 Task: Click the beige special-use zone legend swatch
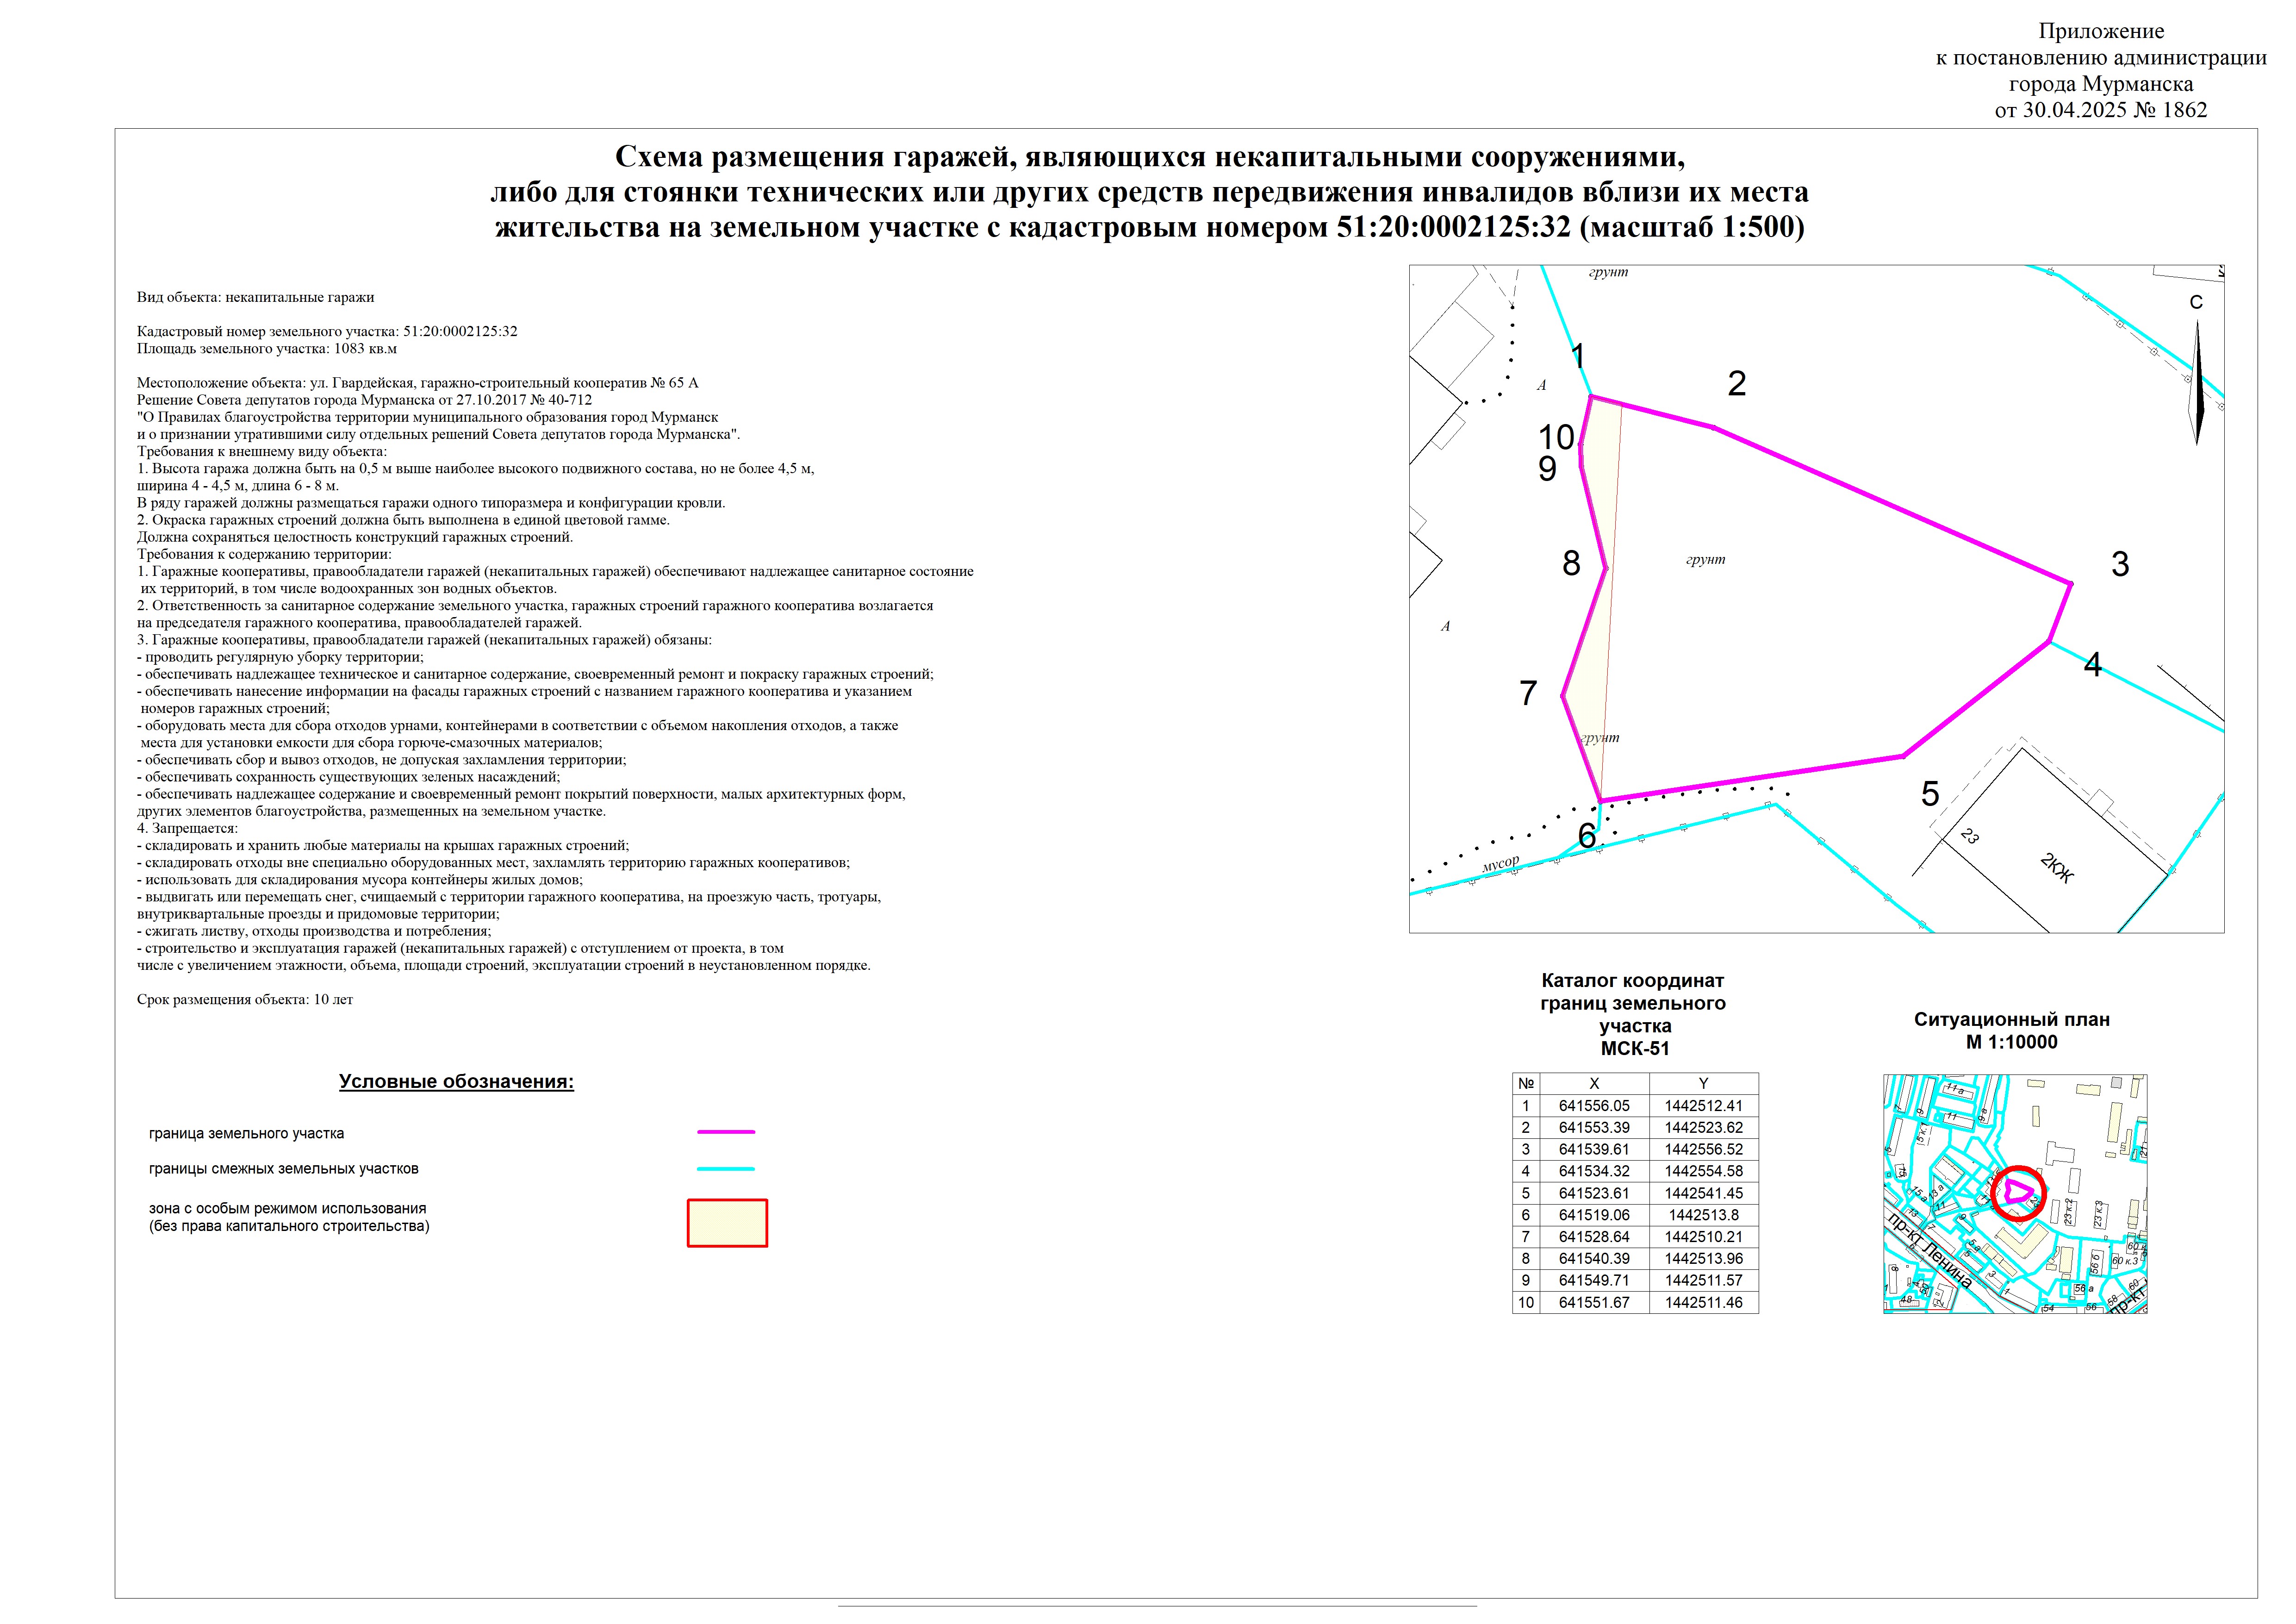(727, 1223)
